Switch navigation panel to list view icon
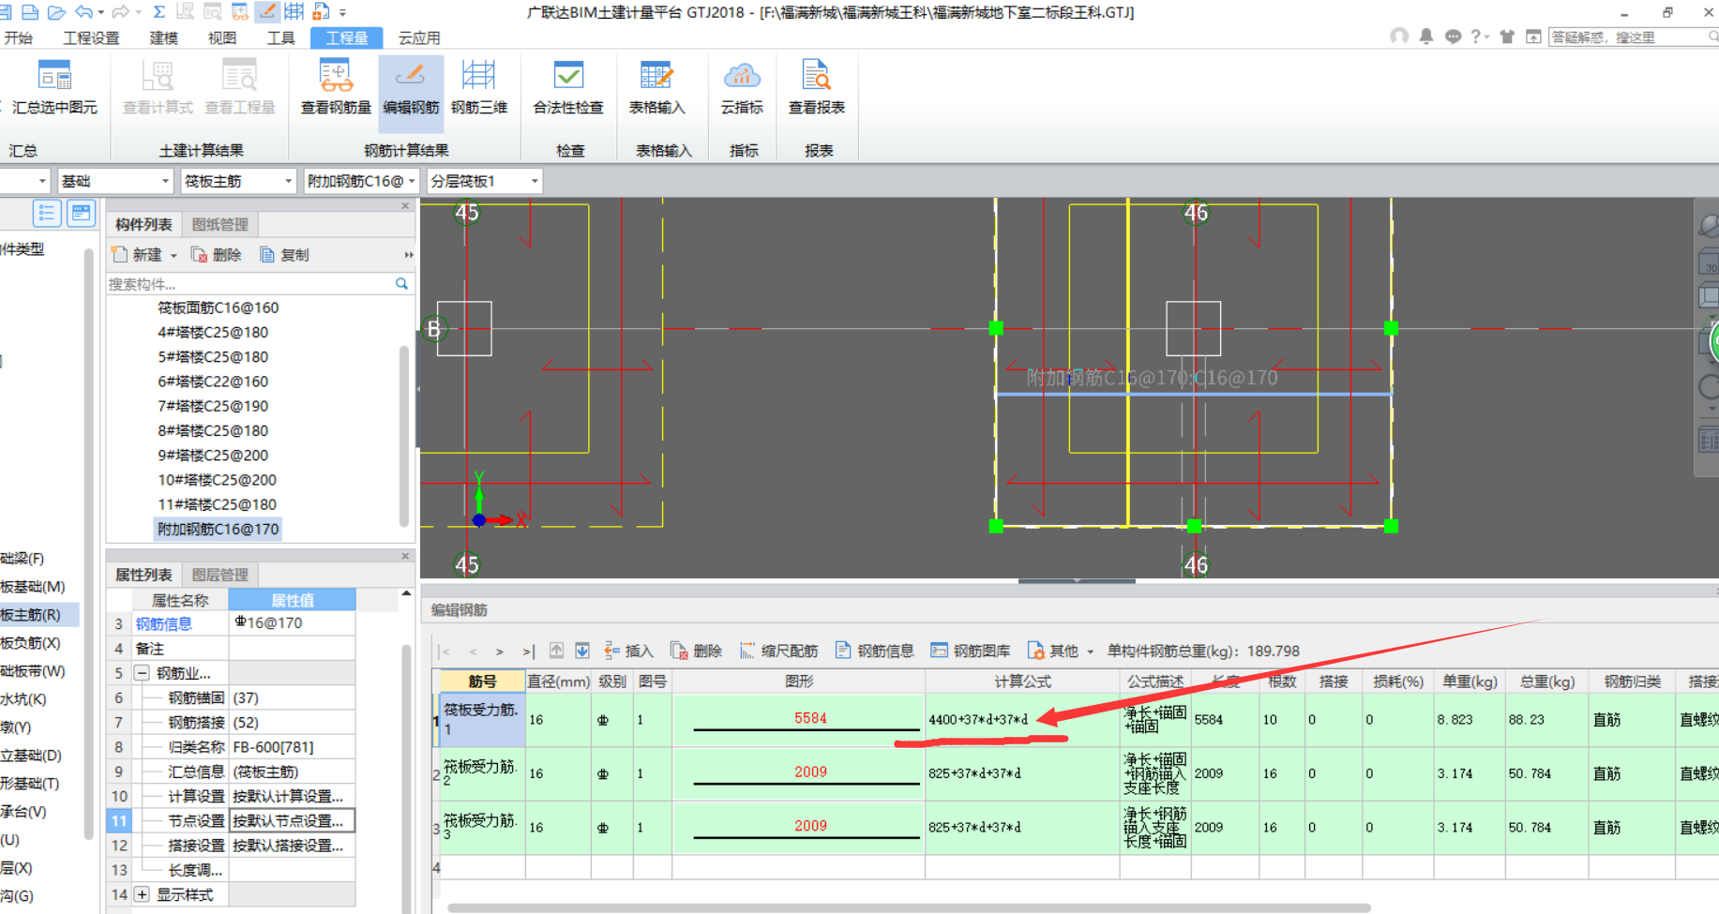The width and height of the screenshot is (1719, 914). (x=47, y=213)
